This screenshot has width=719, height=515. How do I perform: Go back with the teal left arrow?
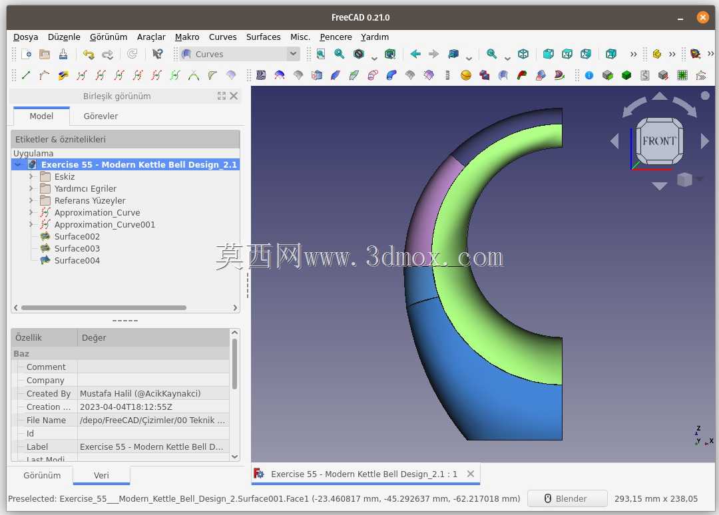(415, 54)
